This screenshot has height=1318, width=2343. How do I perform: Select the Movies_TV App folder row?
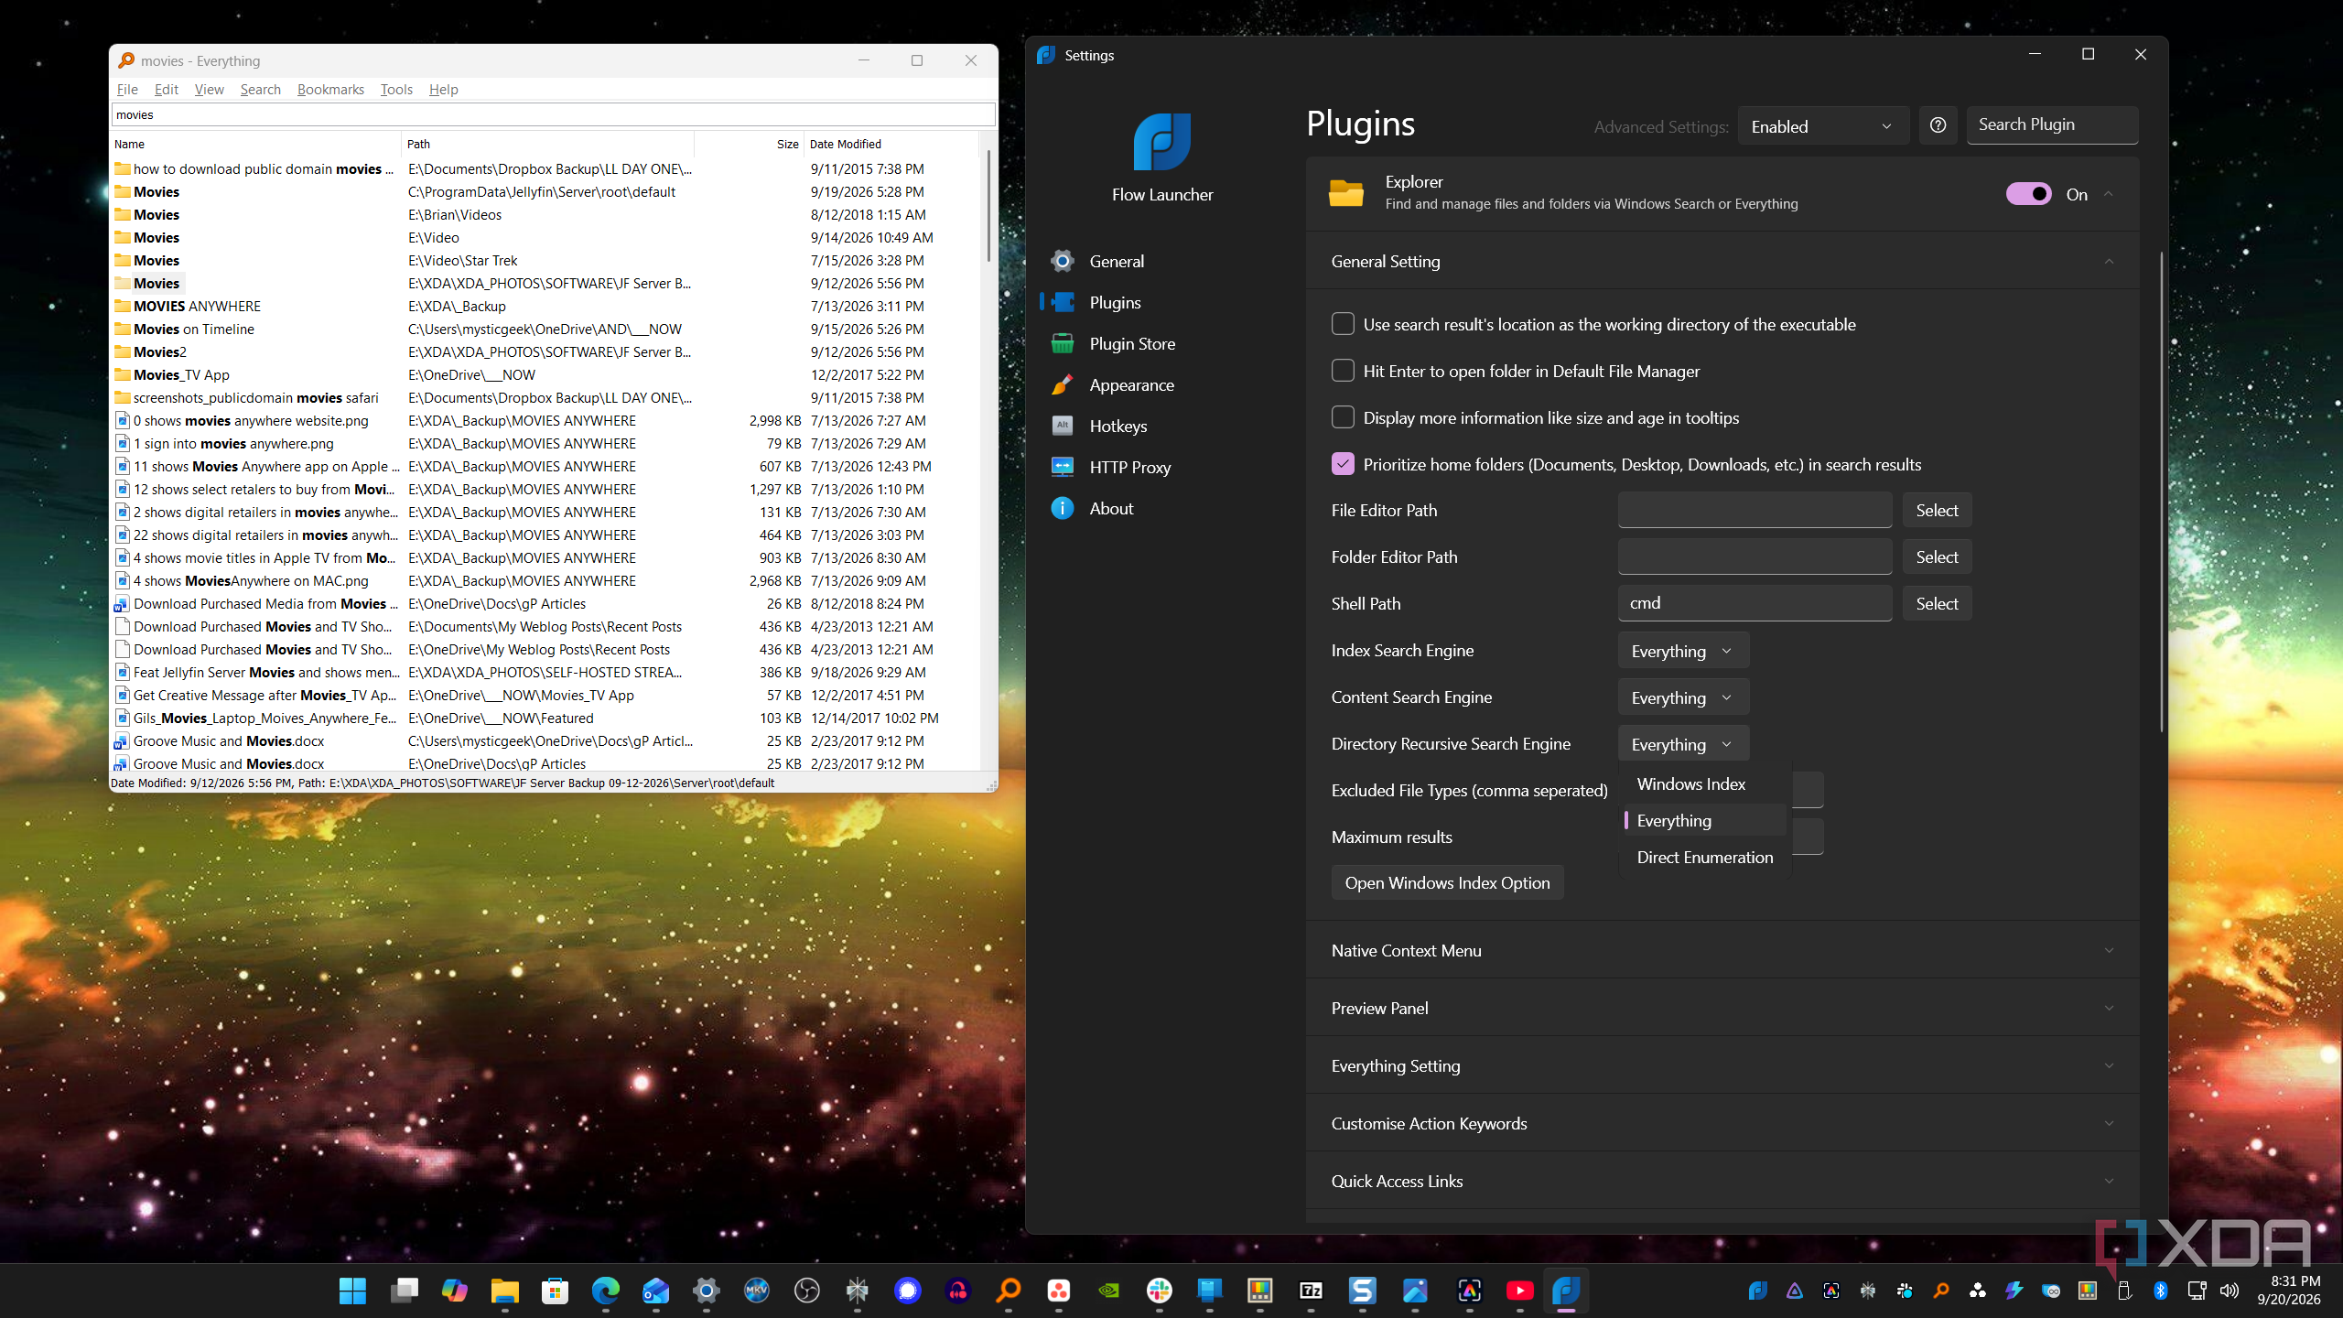click(545, 375)
